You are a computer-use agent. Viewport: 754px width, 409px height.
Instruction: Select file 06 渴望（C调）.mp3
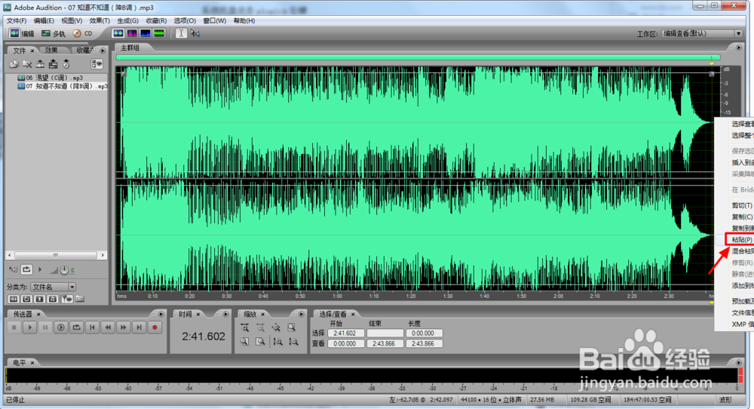coord(50,78)
